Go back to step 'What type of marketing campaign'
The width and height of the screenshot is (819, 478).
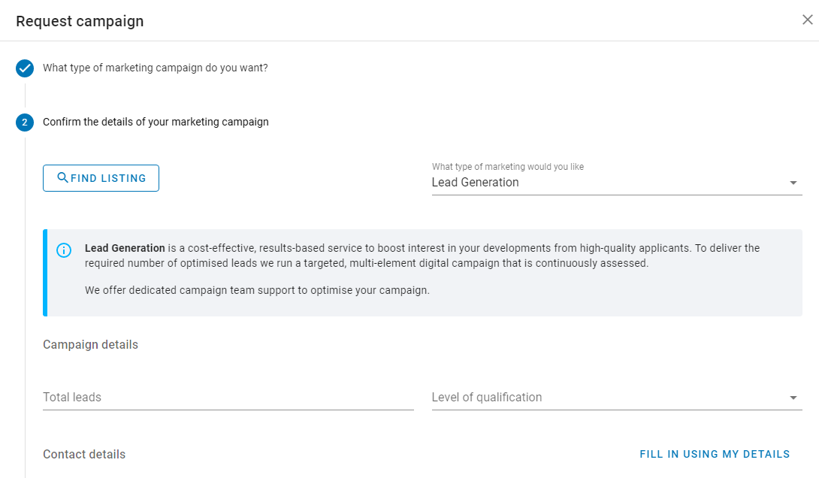(155, 68)
